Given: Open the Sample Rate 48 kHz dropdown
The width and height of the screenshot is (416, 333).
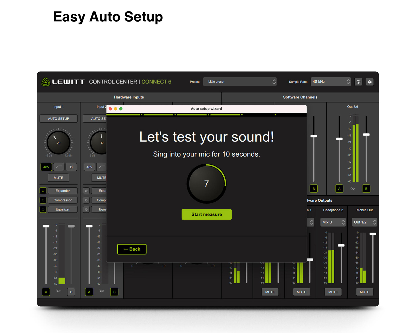Looking at the screenshot, I should click(331, 82).
